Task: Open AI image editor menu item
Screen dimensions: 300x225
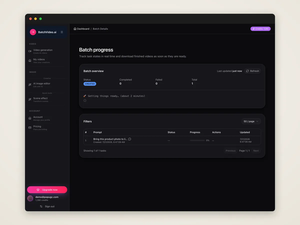Action: (47, 85)
